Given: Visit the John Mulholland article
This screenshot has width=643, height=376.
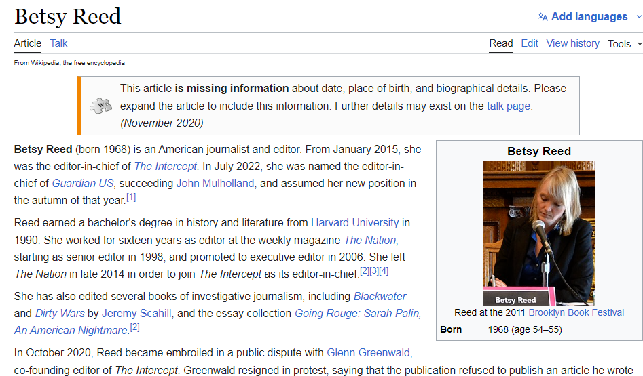Looking at the screenshot, I should pos(215,183).
